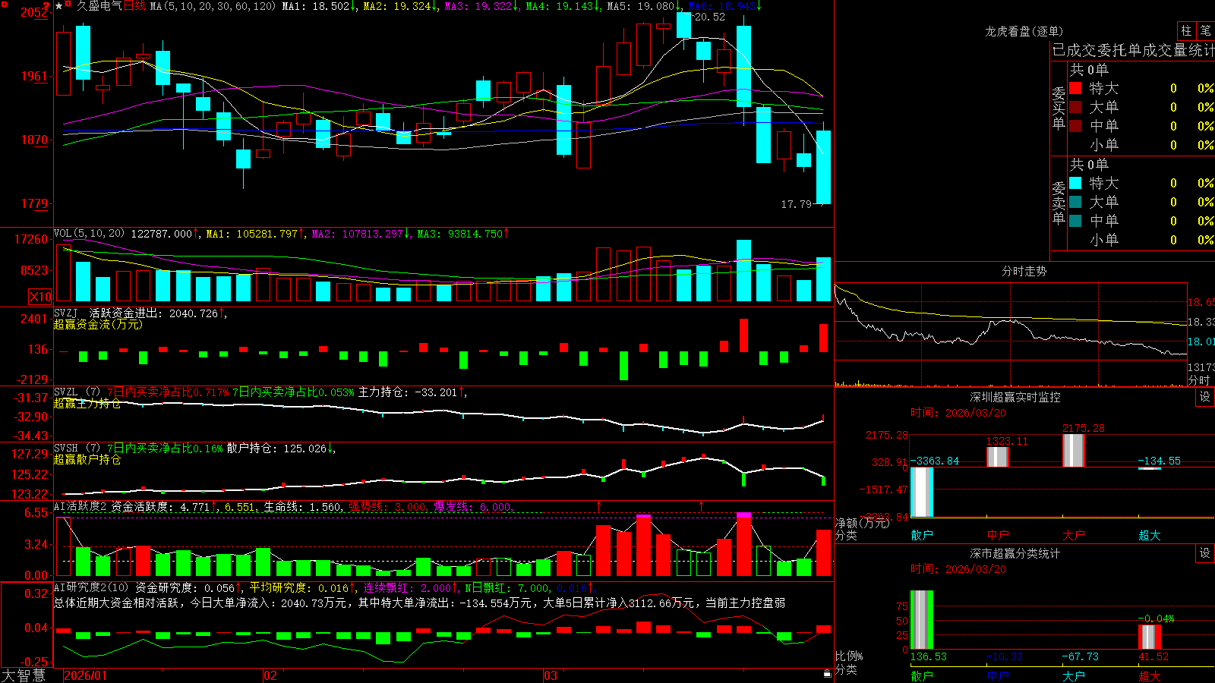Switch 龙虎看盘 to 笔 tick view
The width and height of the screenshot is (1215, 683).
(x=1206, y=30)
